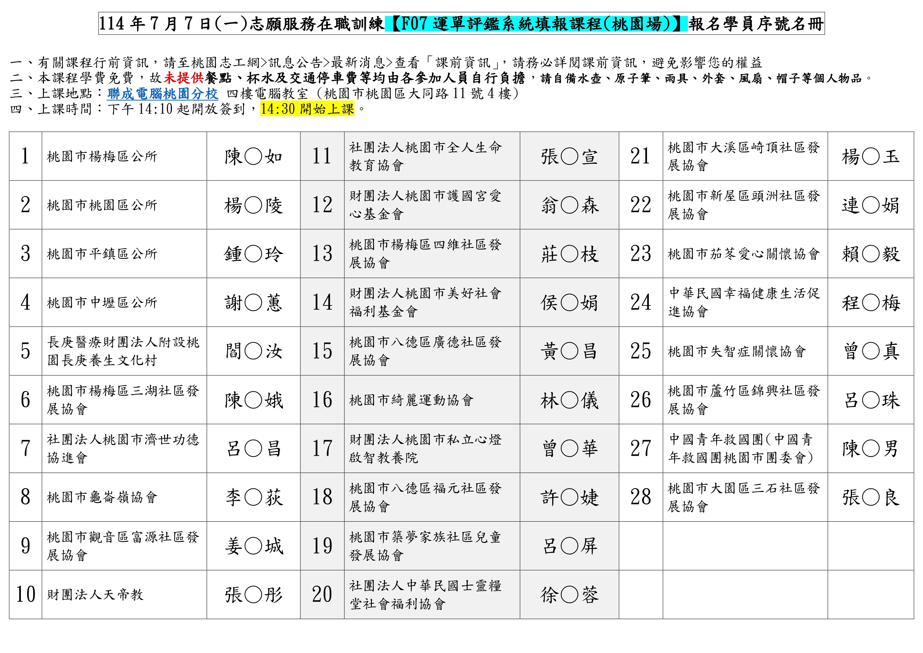Click name 張○良 in row 28
This screenshot has width=923, height=653.
(x=871, y=497)
